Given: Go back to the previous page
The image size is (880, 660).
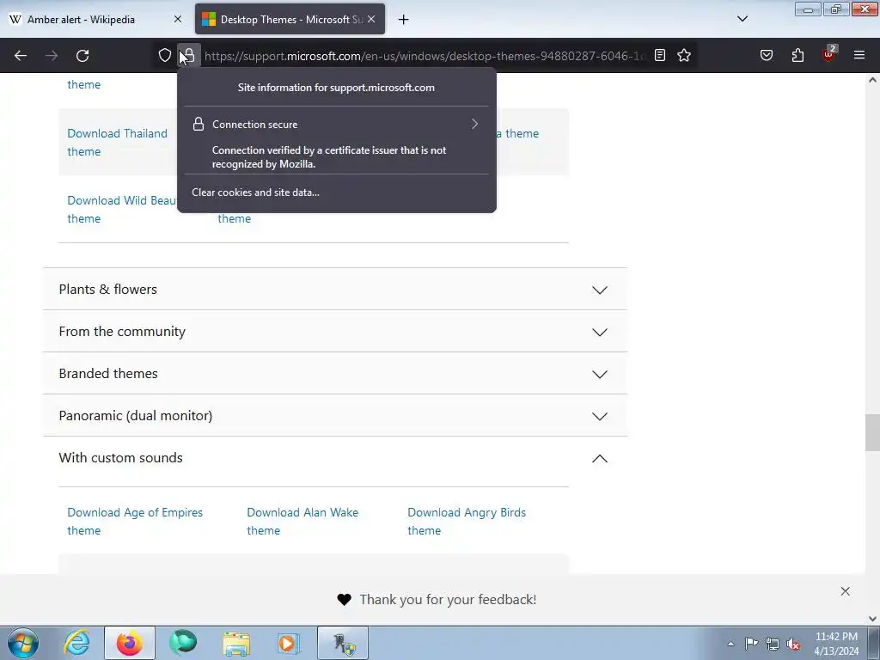Looking at the screenshot, I should coord(21,56).
